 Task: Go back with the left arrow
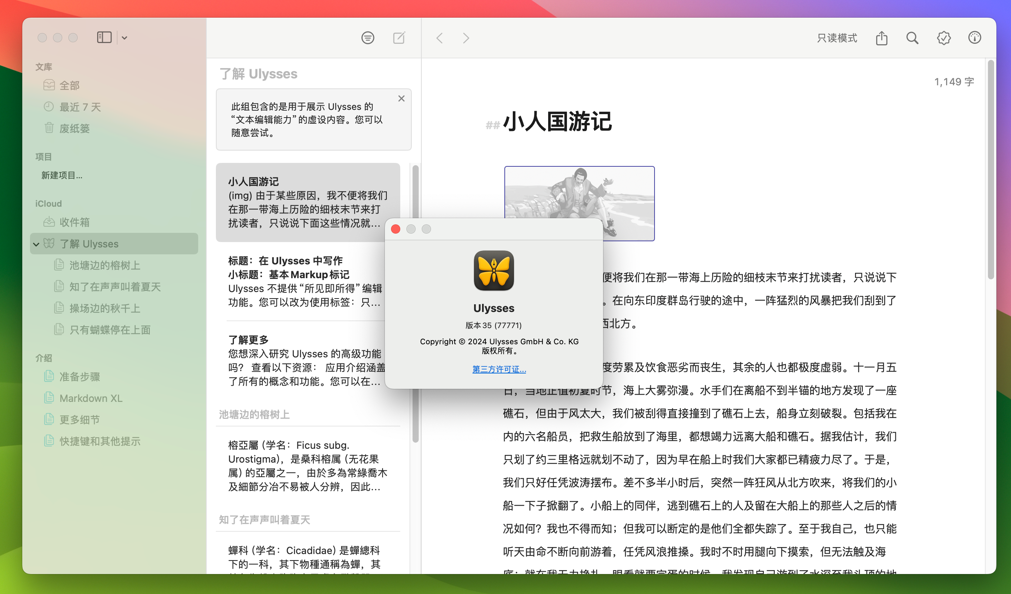[x=440, y=38]
